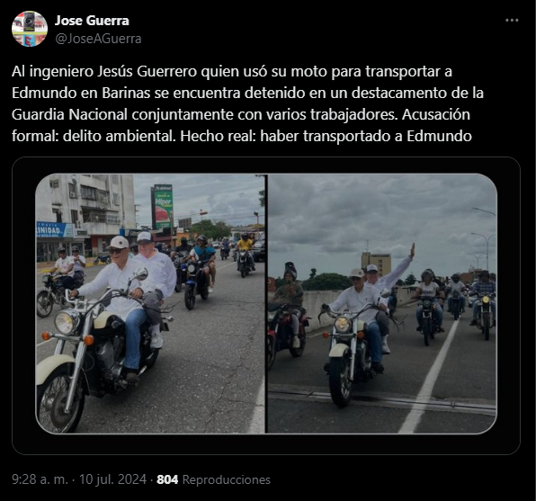Screen dimensions: 536x501
Task: Open the 9:28 a. m. timestamp
Action: (40, 479)
